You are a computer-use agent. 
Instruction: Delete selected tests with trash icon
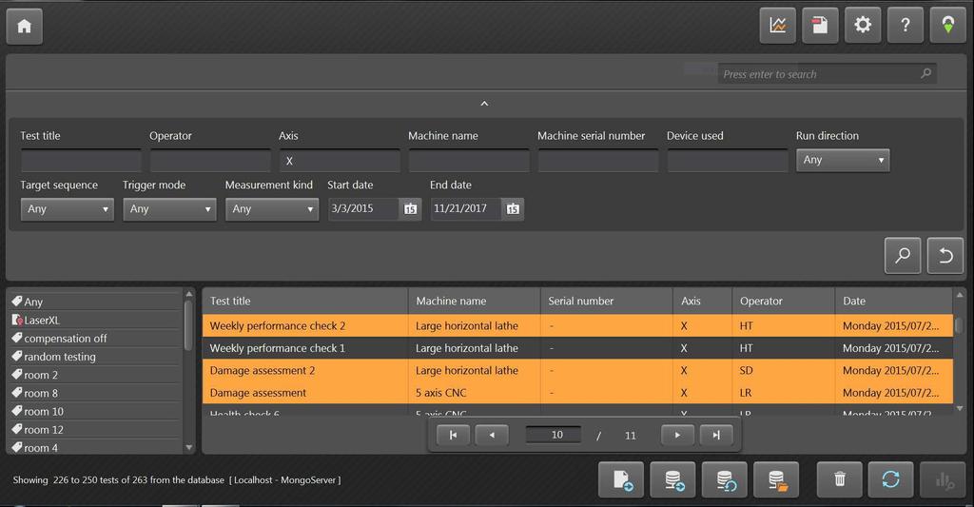840,479
